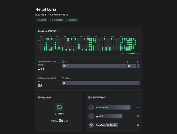Click the 352 C code acceptance bar
Screen dimensions: 177x134
tap(94, 66)
